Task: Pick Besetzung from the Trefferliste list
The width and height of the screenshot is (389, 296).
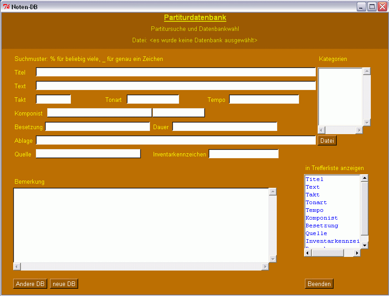Action: tap(322, 226)
